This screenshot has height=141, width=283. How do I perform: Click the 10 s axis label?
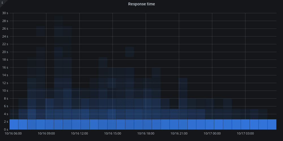point(5,91)
